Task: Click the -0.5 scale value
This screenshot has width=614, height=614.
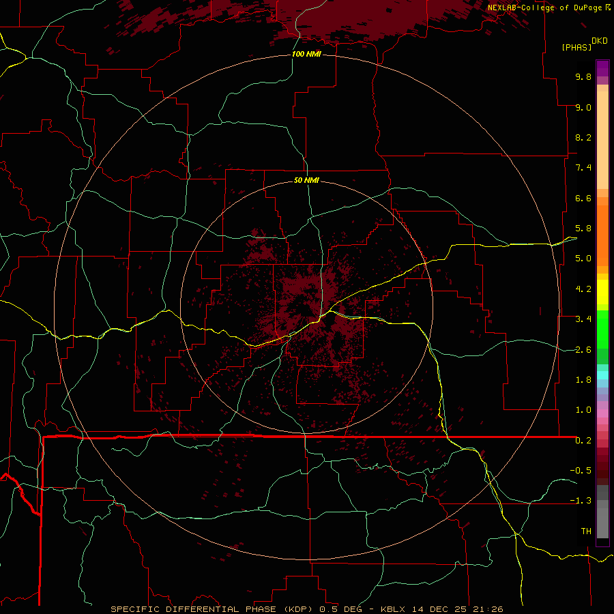Action: tap(581, 471)
